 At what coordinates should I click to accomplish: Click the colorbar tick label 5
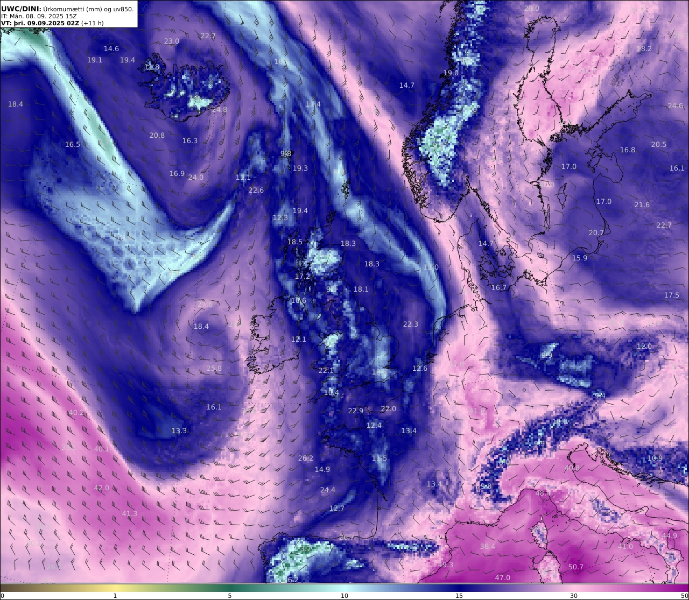pos(230,596)
